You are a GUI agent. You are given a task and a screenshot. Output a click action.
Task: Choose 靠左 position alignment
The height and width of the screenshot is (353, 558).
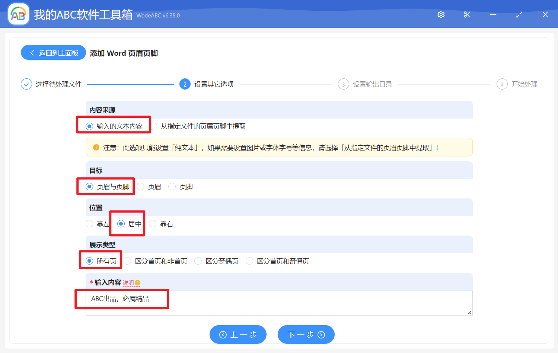(x=90, y=224)
